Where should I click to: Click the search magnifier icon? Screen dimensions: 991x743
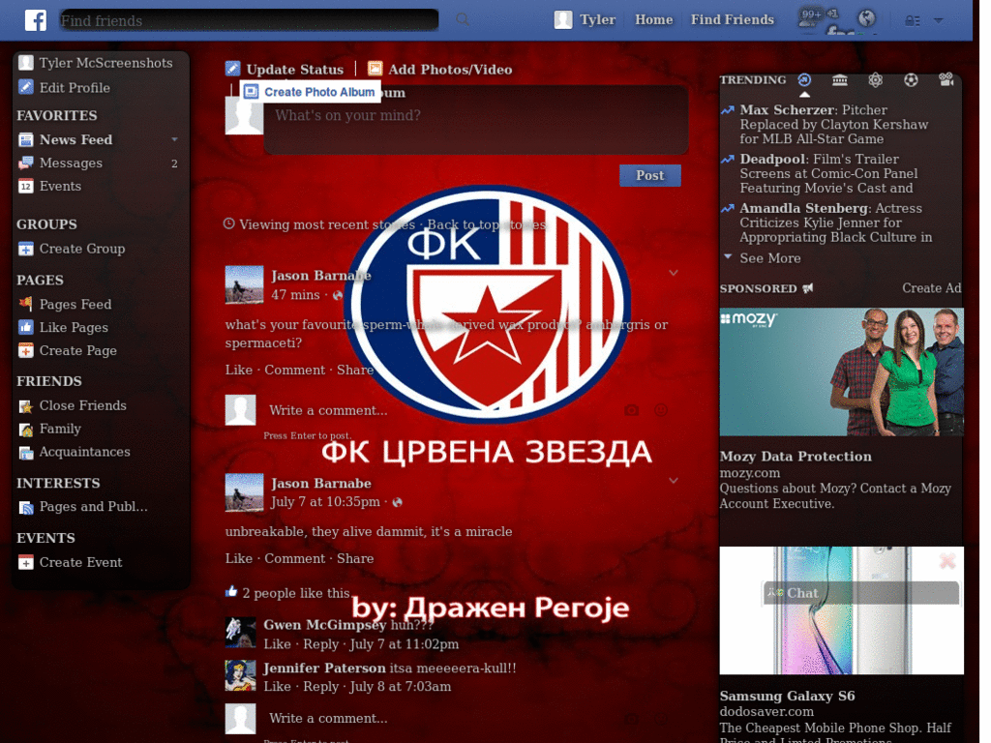464,19
